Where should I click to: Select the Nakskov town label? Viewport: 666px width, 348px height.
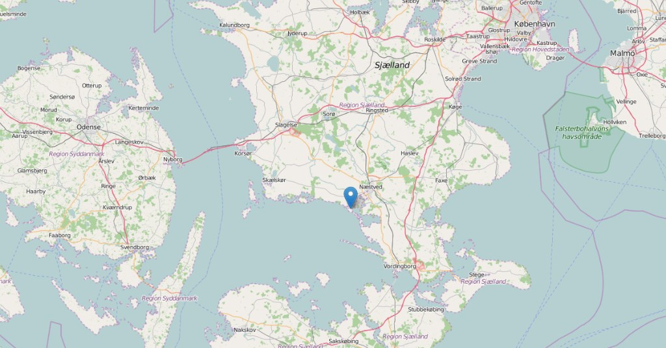(245, 330)
